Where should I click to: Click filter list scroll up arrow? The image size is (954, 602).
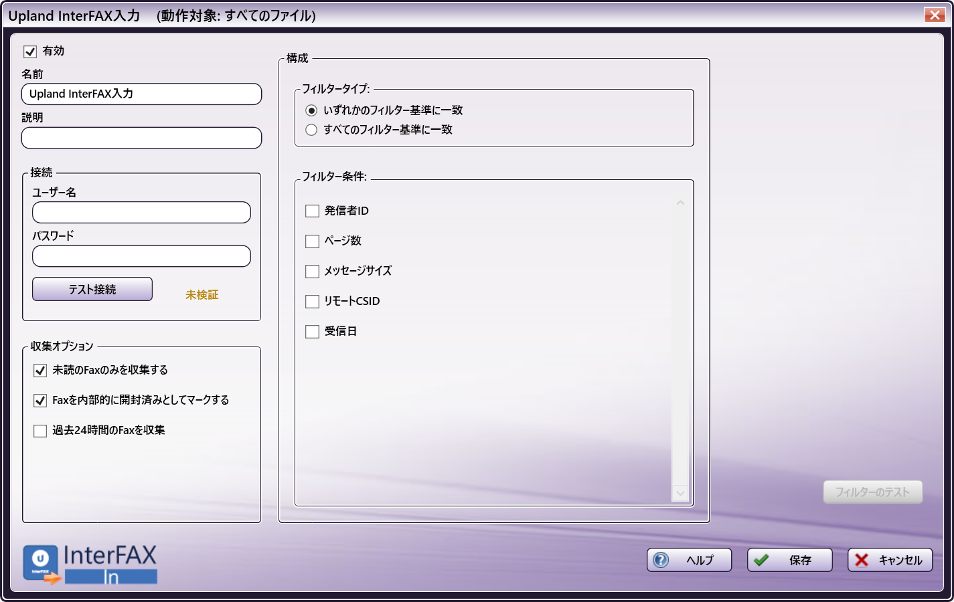(x=680, y=203)
